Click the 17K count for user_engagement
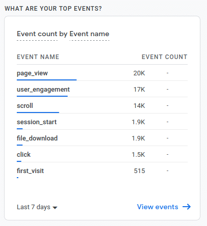This screenshot has width=207, height=226. [x=139, y=90]
